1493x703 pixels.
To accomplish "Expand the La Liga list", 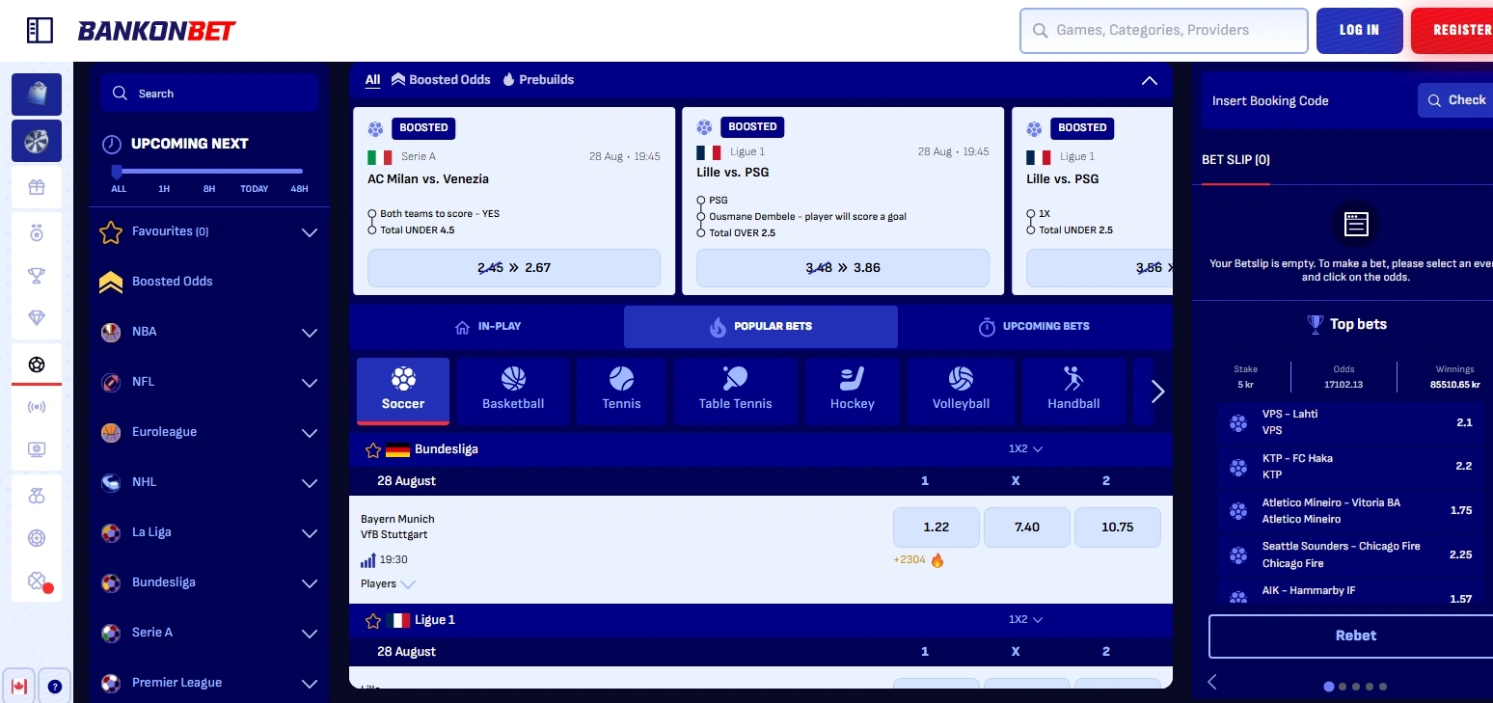I will coord(310,533).
